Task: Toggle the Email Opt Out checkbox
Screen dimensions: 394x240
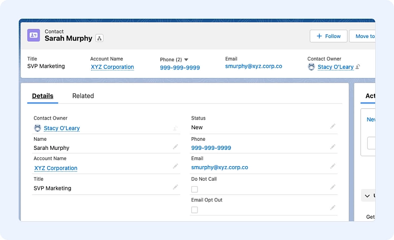Action: pyautogui.click(x=194, y=210)
